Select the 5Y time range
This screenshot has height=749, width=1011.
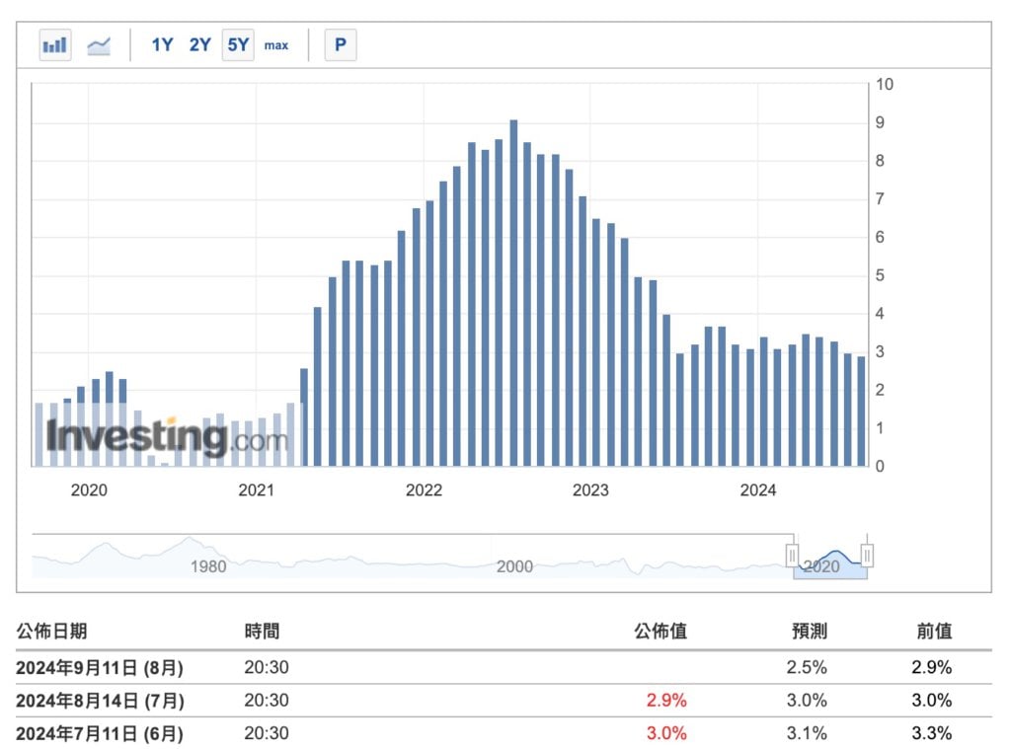(x=238, y=44)
